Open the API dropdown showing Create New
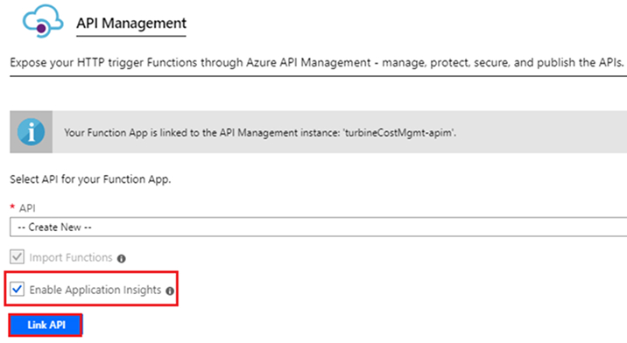 pos(318,227)
